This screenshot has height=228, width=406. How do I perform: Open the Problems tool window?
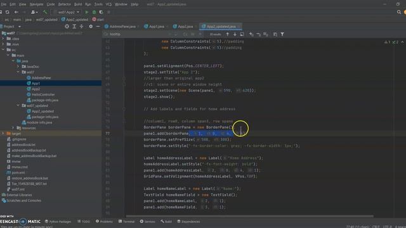[x=104, y=222]
